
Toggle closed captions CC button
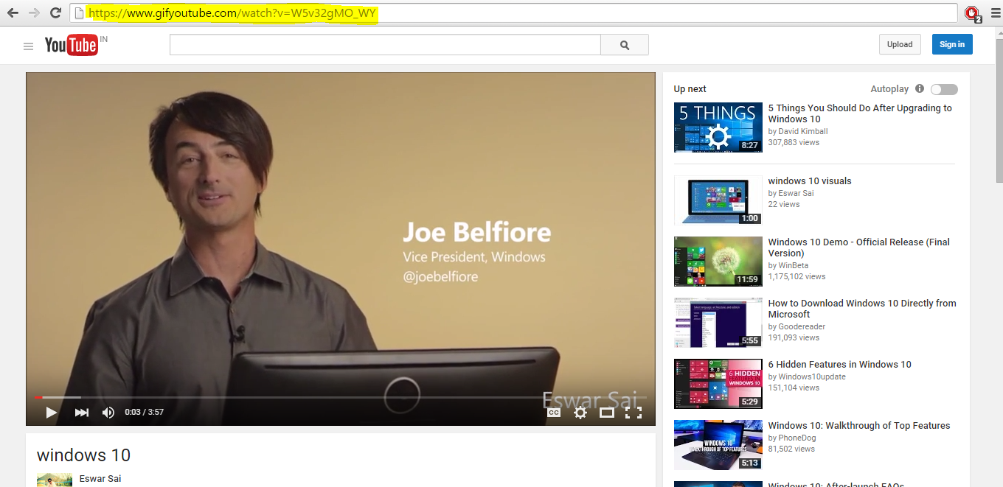(554, 413)
